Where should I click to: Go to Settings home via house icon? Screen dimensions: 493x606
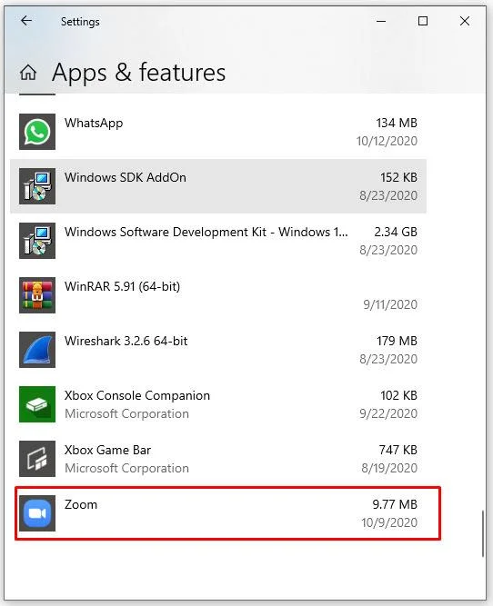(x=28, y=73)
